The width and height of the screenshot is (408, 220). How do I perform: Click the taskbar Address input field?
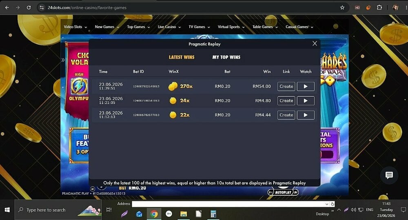(x=228, y=204)
